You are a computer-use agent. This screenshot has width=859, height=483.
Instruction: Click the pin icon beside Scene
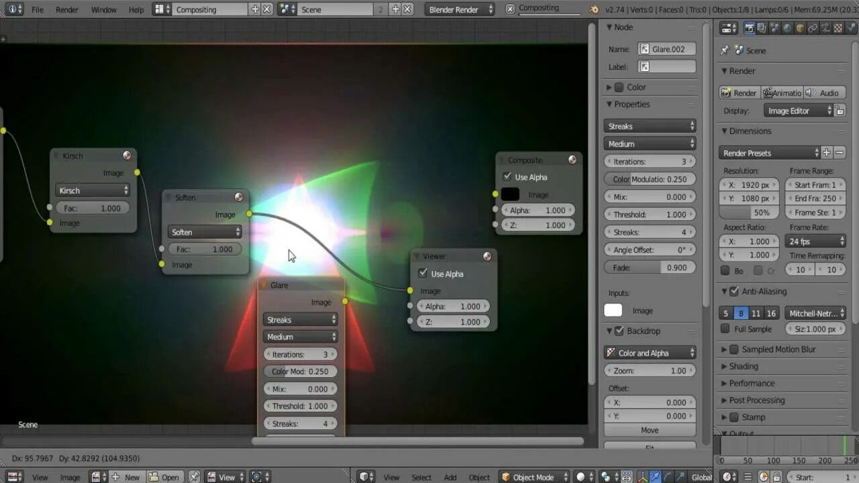click(x=725, y=50)
